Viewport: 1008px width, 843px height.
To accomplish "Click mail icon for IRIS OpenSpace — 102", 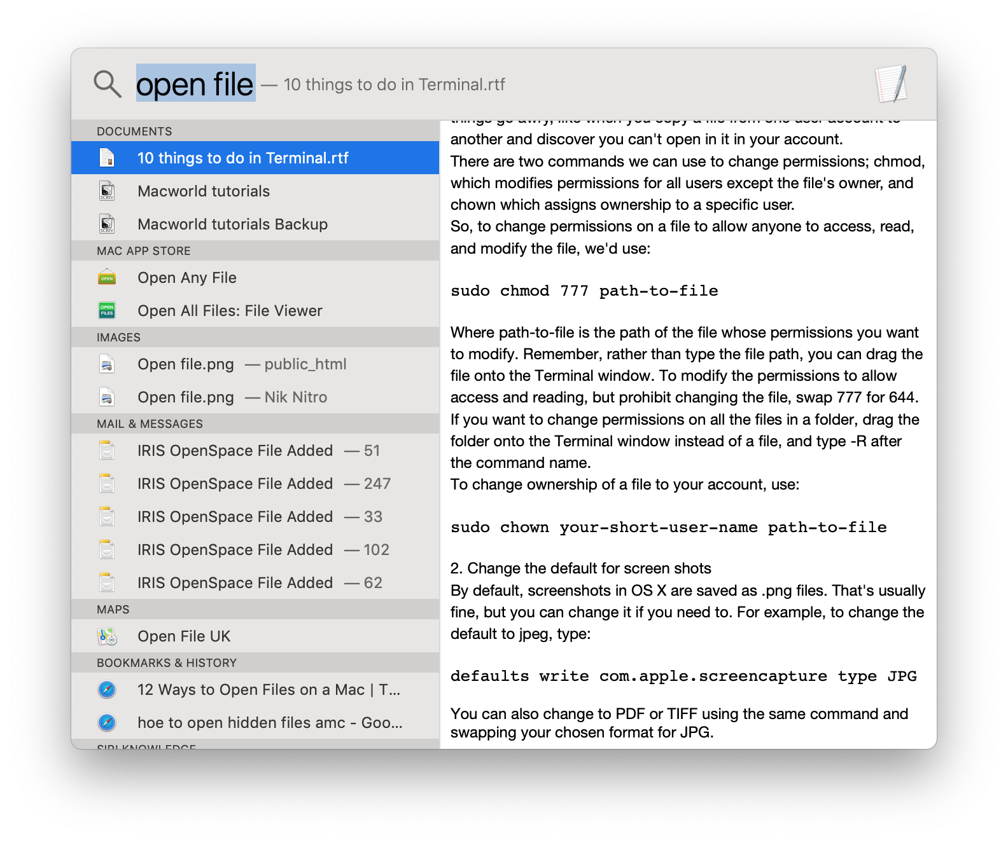I will pos(107,549).
